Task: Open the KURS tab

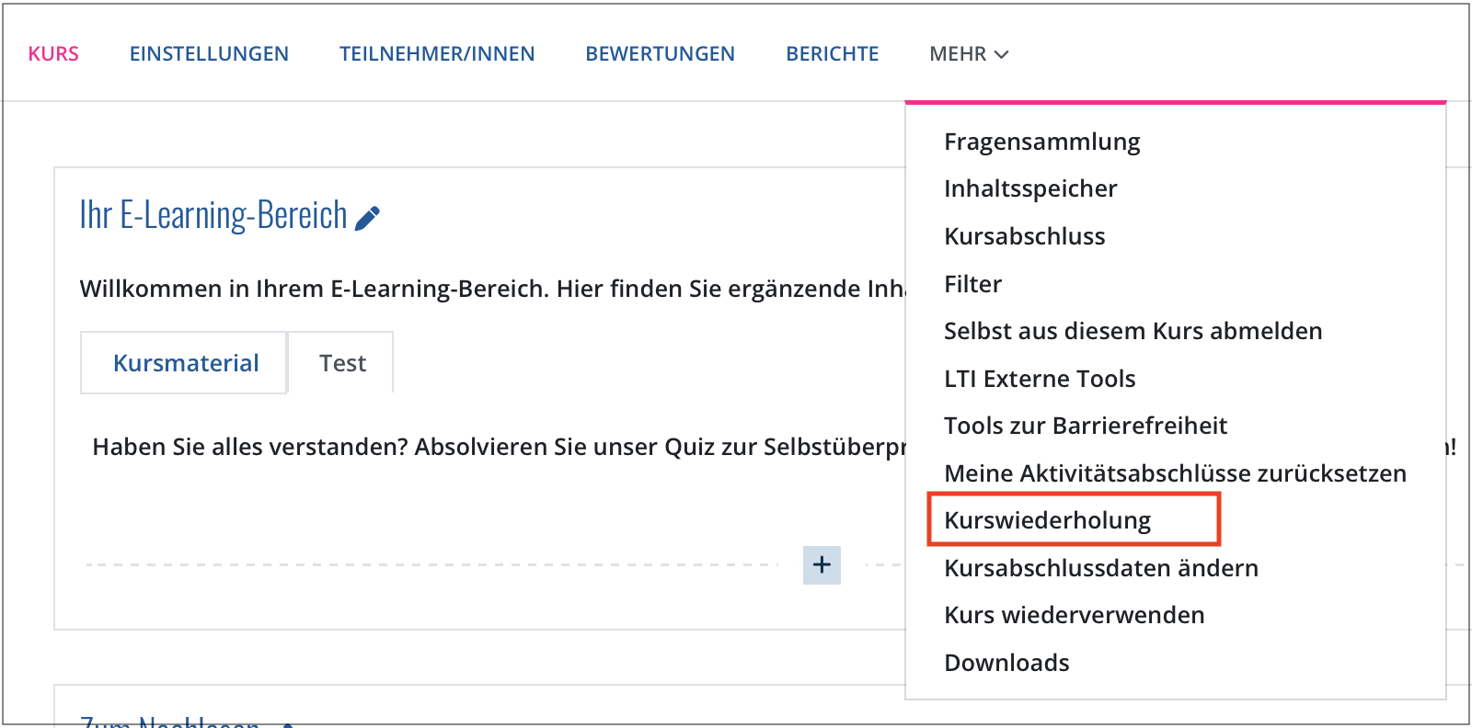Action: point(53,54)
